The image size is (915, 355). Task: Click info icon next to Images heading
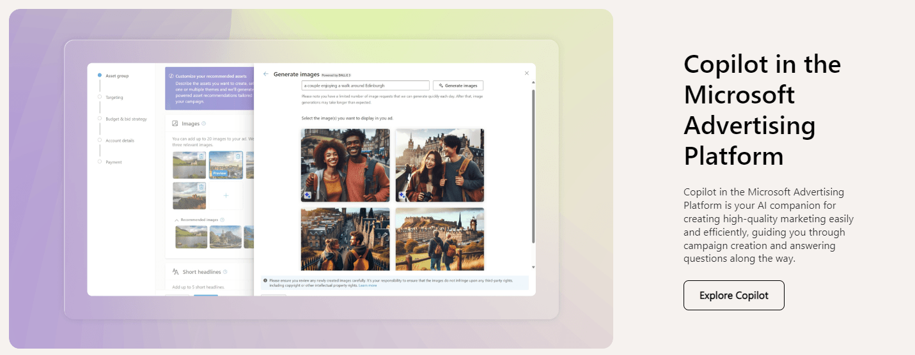204,124
